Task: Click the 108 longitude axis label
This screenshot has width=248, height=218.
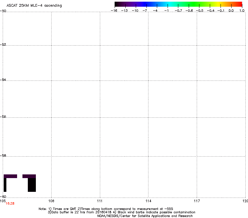Action: tap(51, 201)
